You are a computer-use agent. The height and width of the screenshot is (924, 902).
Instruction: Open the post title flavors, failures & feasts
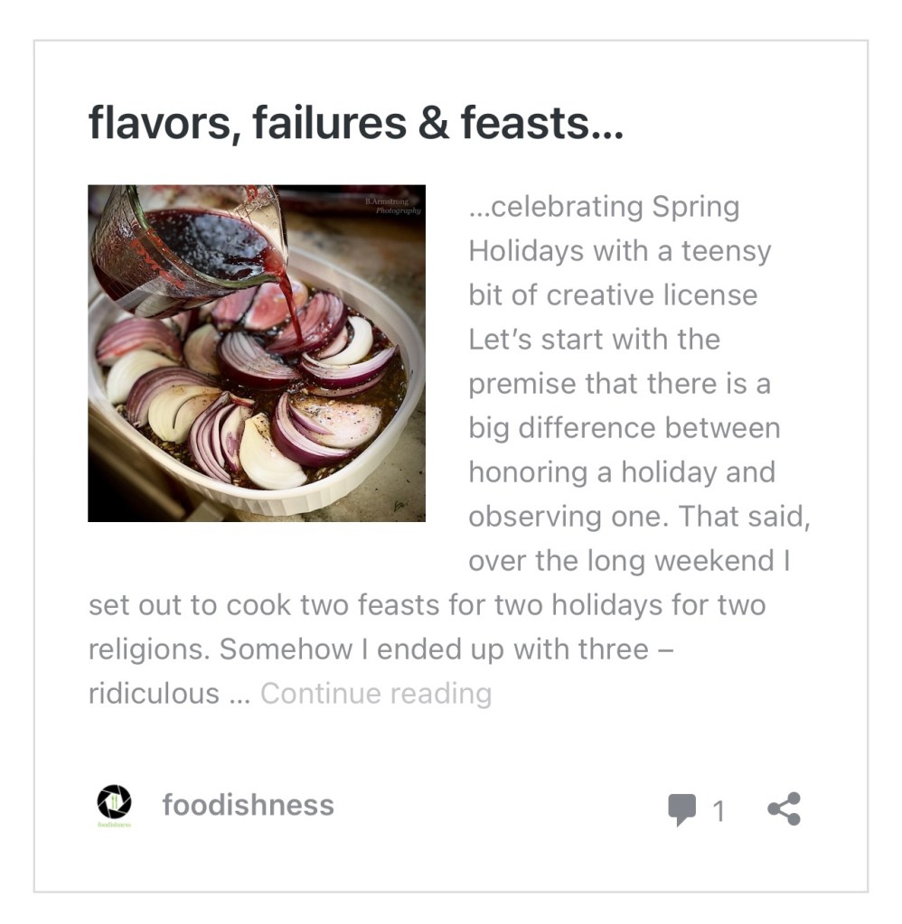(x=355, y=124)
